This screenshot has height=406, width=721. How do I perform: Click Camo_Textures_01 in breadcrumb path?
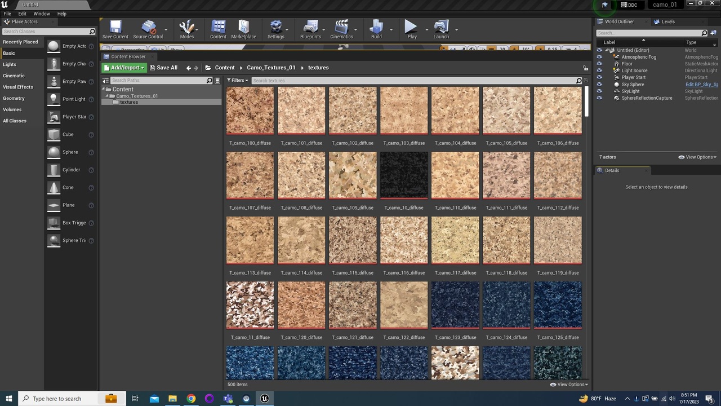271,68
